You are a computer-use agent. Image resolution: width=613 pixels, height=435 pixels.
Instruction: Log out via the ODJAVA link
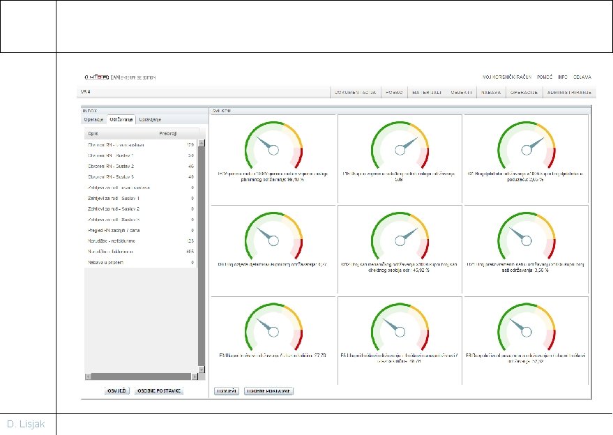(582, 77)
